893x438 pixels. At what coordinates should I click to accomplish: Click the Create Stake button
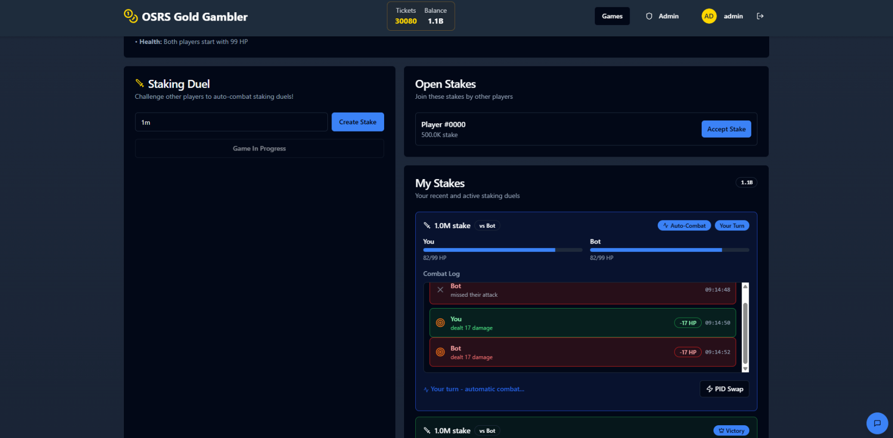[x=358, y=122]
